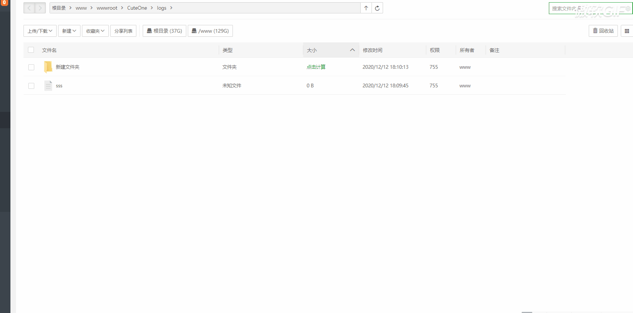
Task: Click the date 2020/12/12 18:09:45
Action: 385,85
